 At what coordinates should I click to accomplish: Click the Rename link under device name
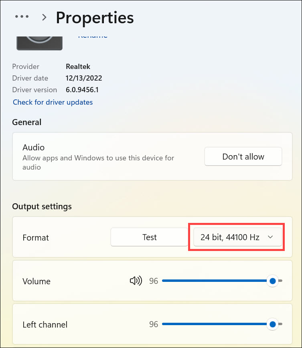tap(93, 36)
